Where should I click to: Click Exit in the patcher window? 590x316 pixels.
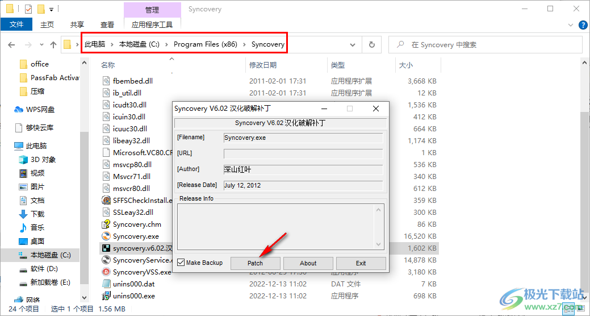coord(361,263)
